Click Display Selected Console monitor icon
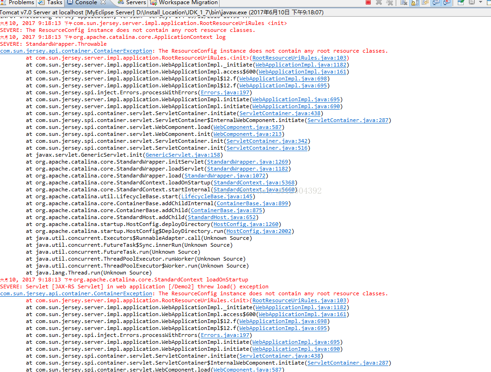Viewport: 491px width, 372px height. coord(471,2)
